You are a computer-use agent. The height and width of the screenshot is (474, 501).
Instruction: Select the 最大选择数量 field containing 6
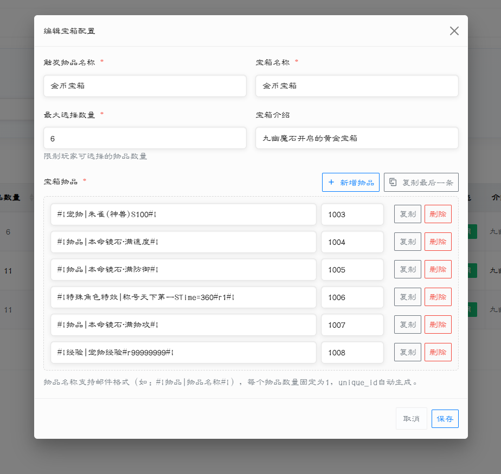[145, 138]
